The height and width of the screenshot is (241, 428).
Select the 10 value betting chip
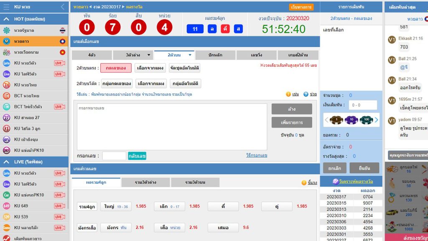click(x=352, y=120)
